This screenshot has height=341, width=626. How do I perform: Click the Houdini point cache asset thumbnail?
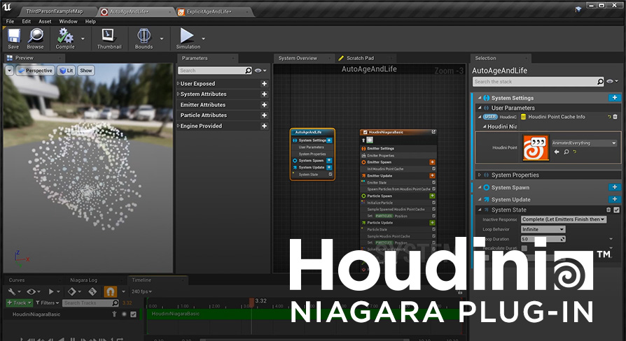(x=536, y=148)
